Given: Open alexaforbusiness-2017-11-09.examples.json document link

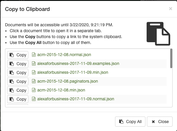Looking at the screenshot, I should pos(78,63).
